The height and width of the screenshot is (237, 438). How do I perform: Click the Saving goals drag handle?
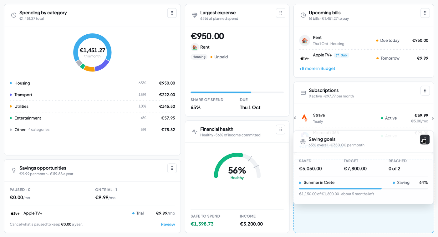pos(425,140)
